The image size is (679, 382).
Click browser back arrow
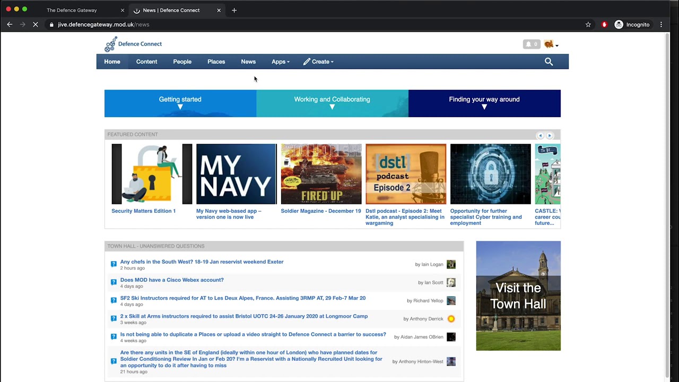click(x=10, y=24)
